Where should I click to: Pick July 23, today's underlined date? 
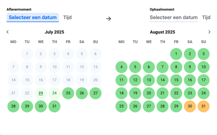tap(41, 93)
